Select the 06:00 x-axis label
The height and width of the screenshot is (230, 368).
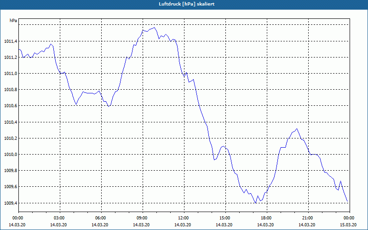pos(101,218)
